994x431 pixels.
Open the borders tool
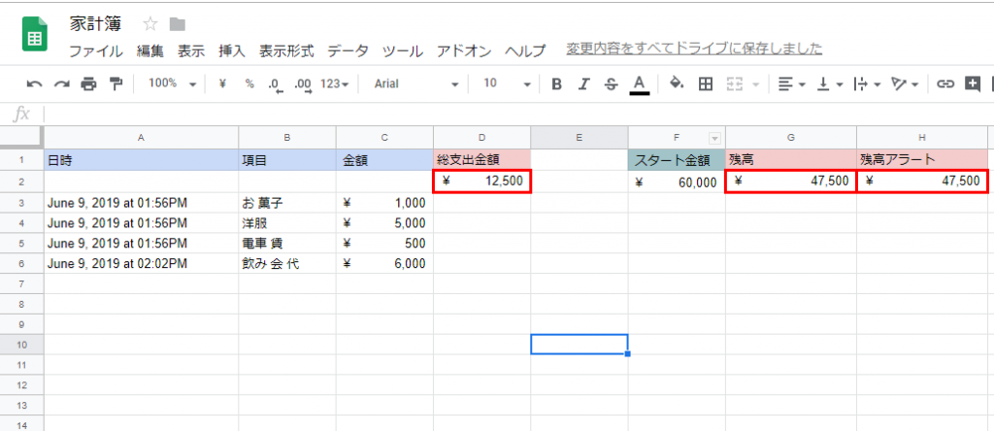[x=706, y=83]
